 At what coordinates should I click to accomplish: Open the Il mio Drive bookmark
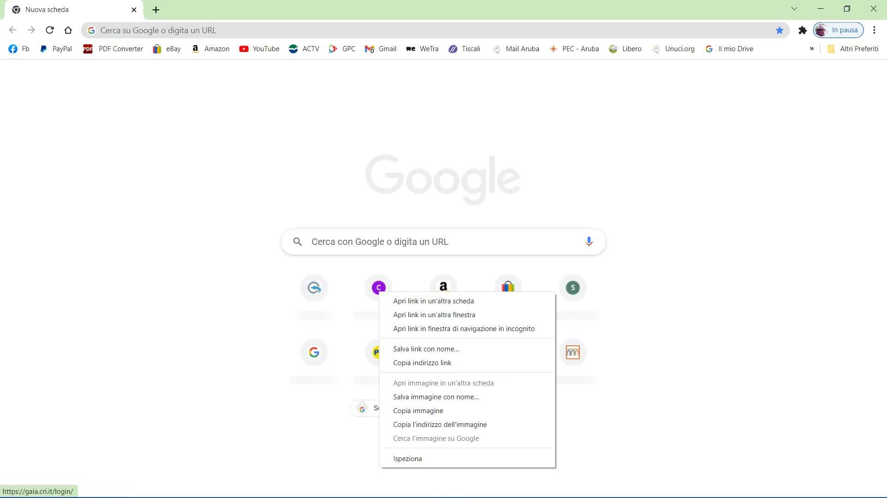pos(729,49)
